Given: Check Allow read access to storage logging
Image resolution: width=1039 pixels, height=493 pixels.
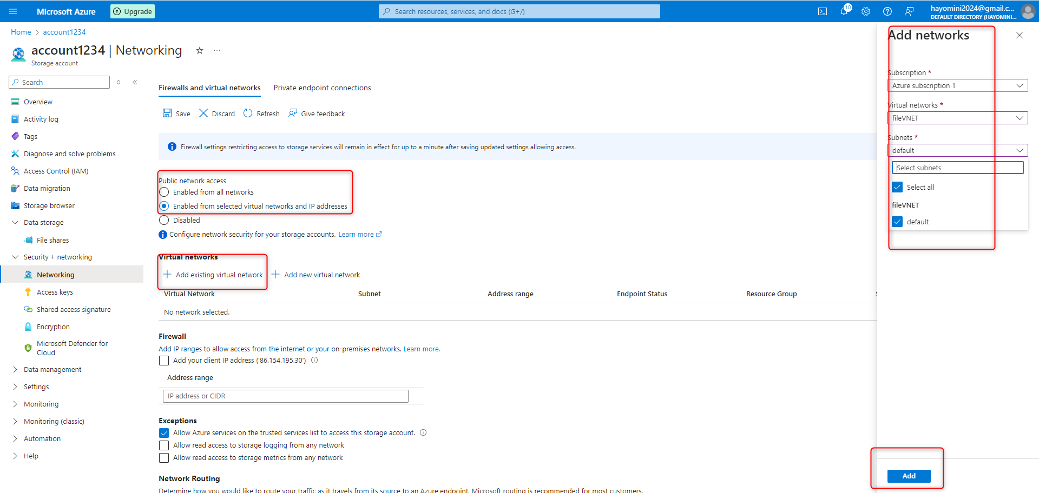Looking at the screenshot, I should point(164,445).
